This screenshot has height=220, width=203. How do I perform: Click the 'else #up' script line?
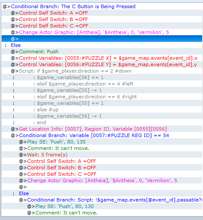point(102,110)
